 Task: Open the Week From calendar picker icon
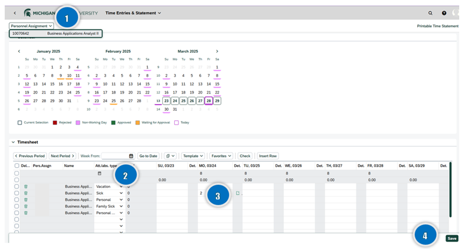(x=131, y=156)
